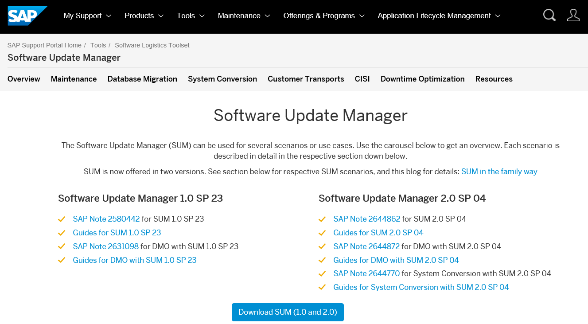
Task: Go to SAP Support Portal Home breadcrumb
Action: pos(44,45)
